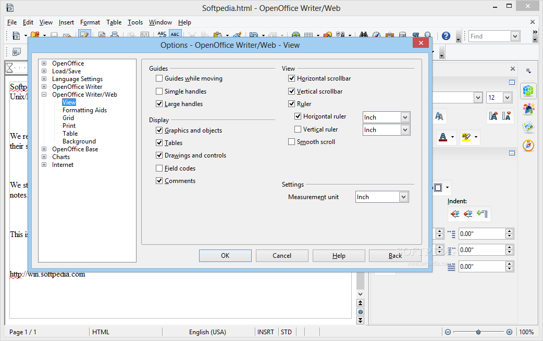Collapse the OpenOffice Writer/Web node
Screen dimensions: 543x341
point(44,94)
